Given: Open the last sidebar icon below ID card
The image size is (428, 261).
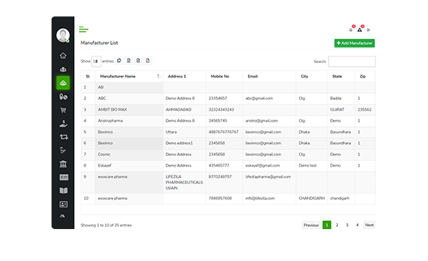Looking at the screenshot, I should 62,216.
